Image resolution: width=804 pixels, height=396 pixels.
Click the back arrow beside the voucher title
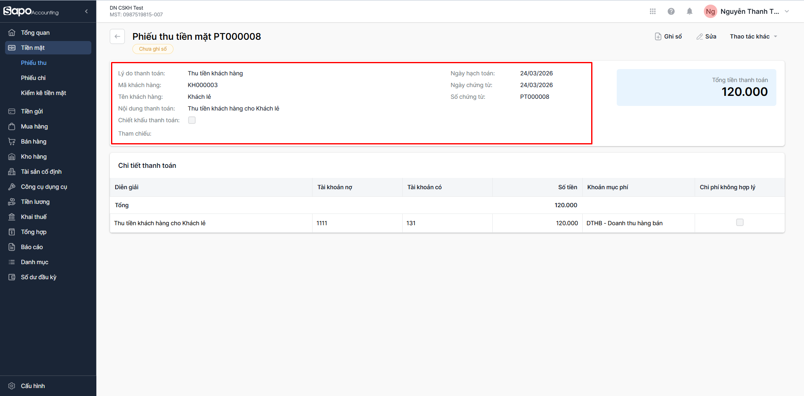pyautogui.click(x=117, y=36)
